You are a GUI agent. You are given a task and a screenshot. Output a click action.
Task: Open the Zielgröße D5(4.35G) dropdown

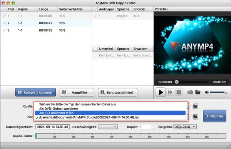point(185,127)
